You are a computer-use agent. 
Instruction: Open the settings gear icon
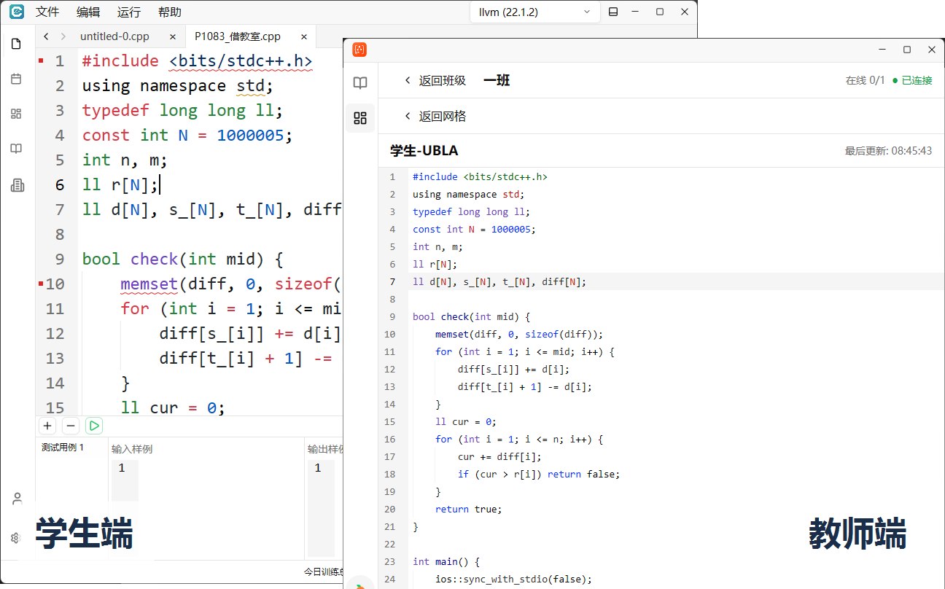pos(16,537)
